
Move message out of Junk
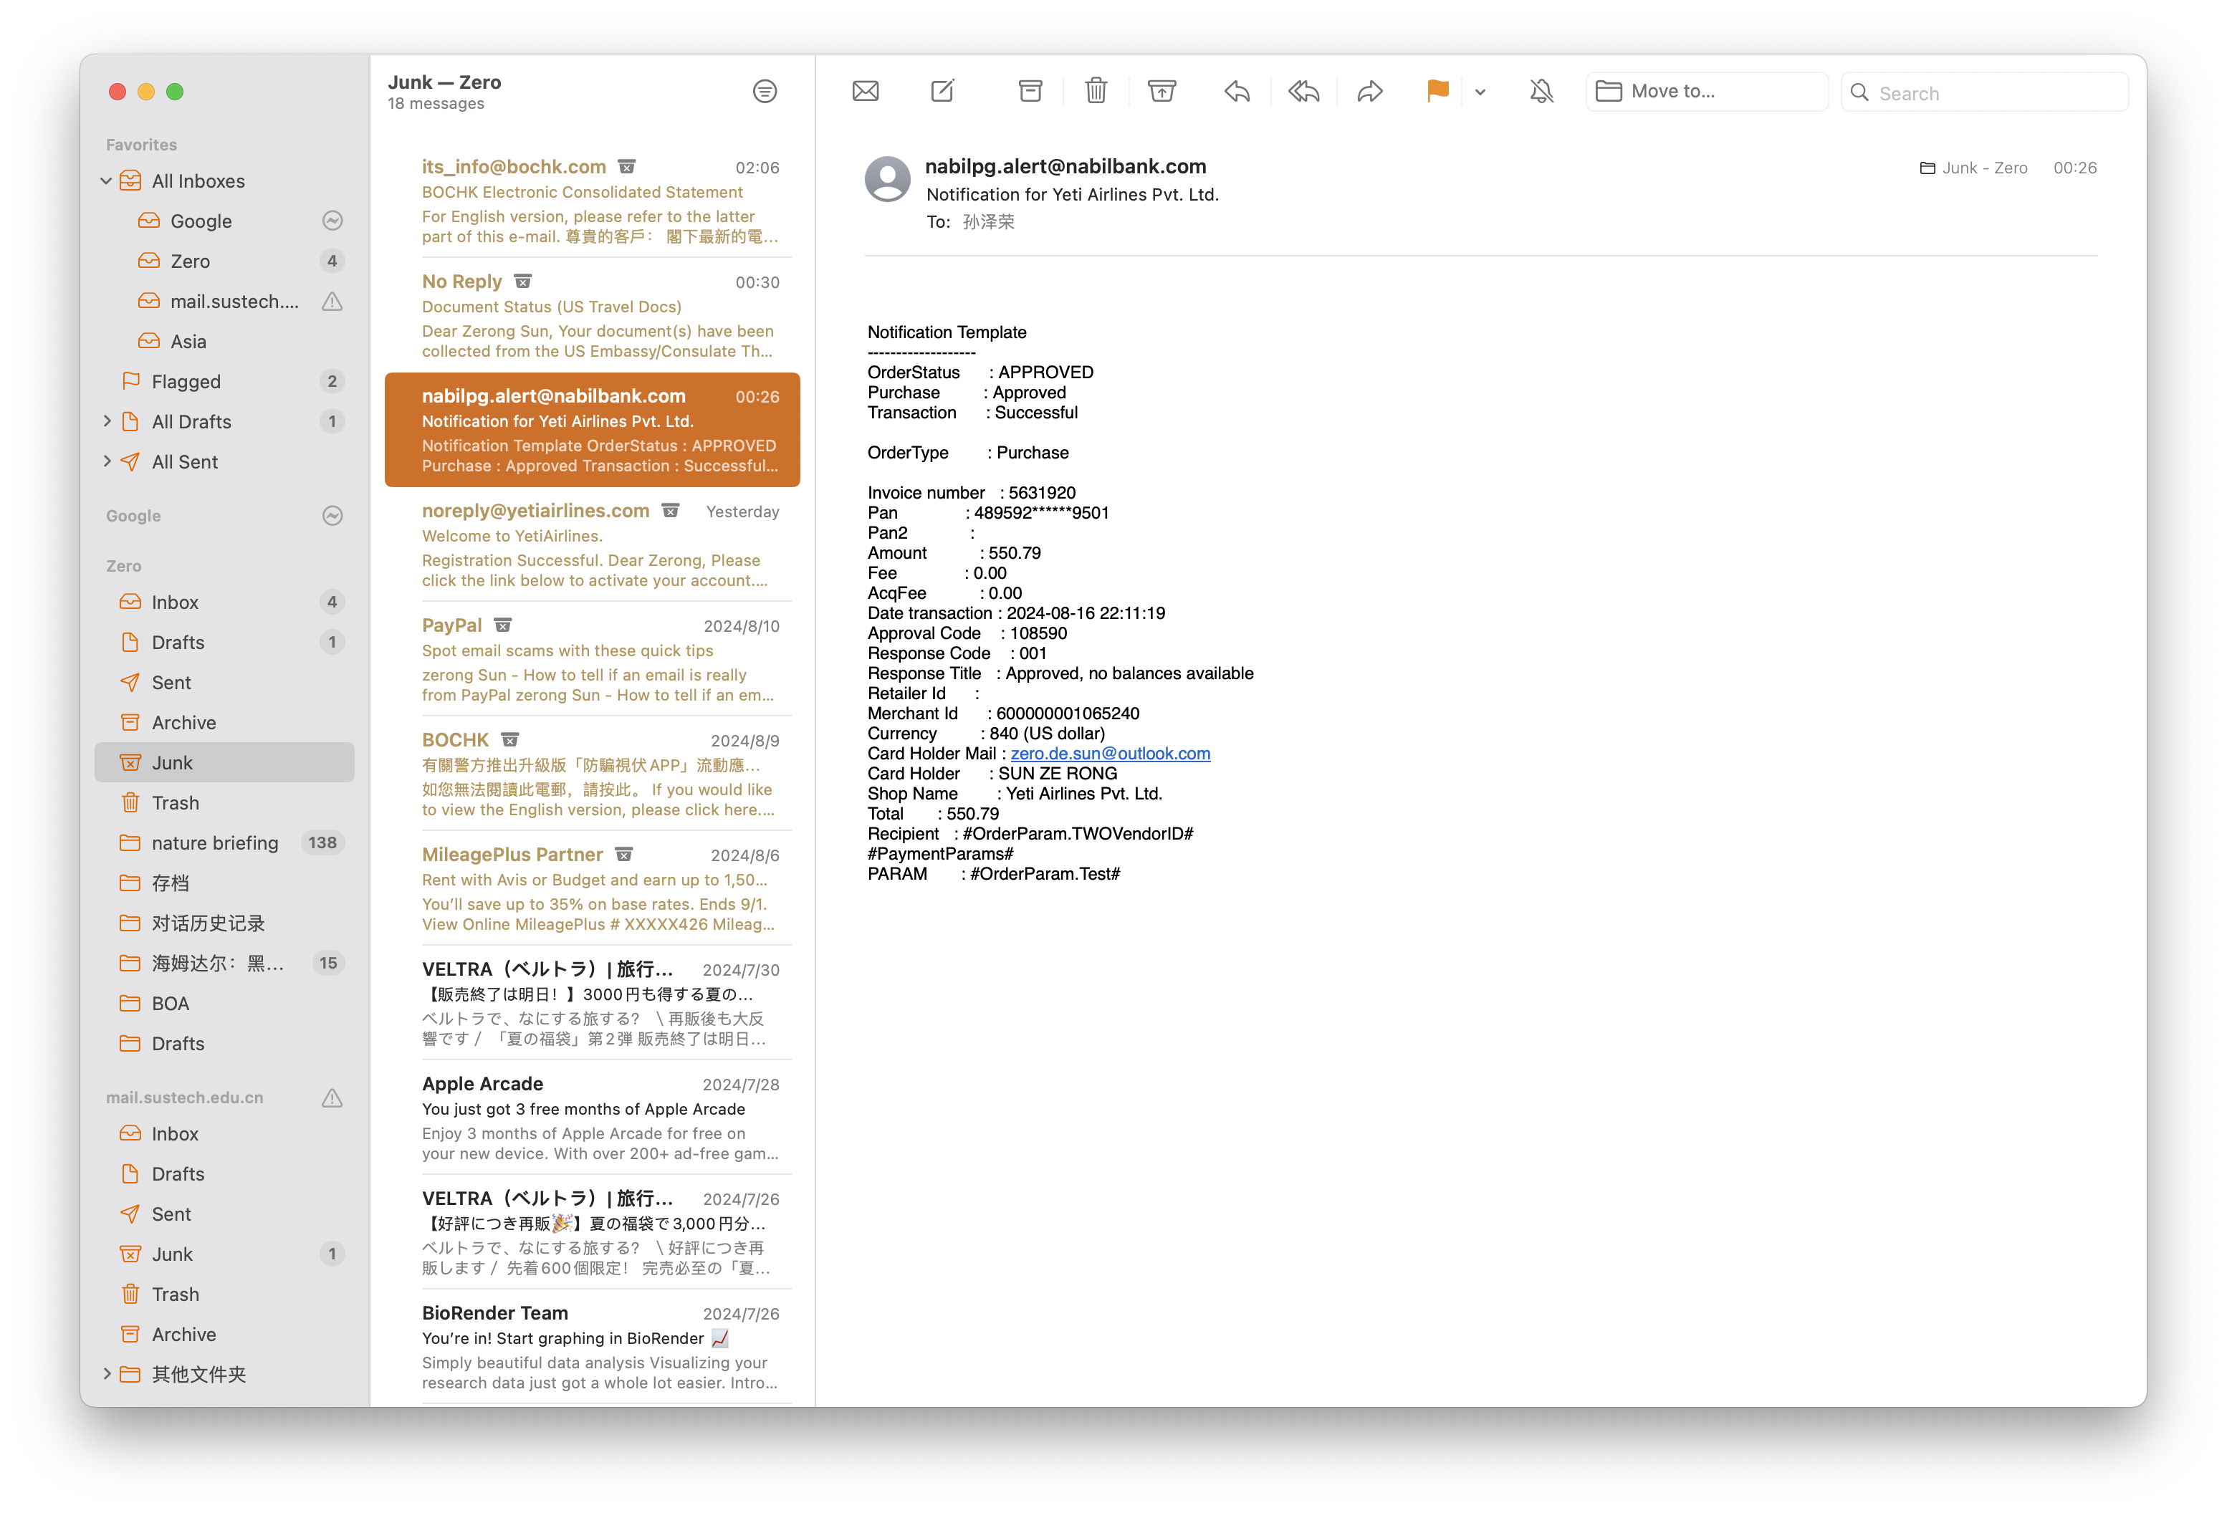(1162, 91)
